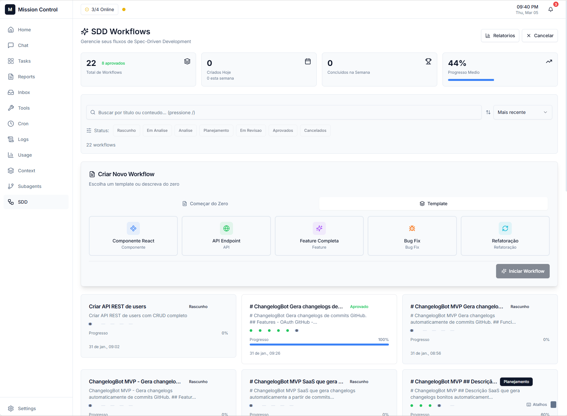Go to the Usage page
The image size is (567, 416).
click(x=25, y=155)
